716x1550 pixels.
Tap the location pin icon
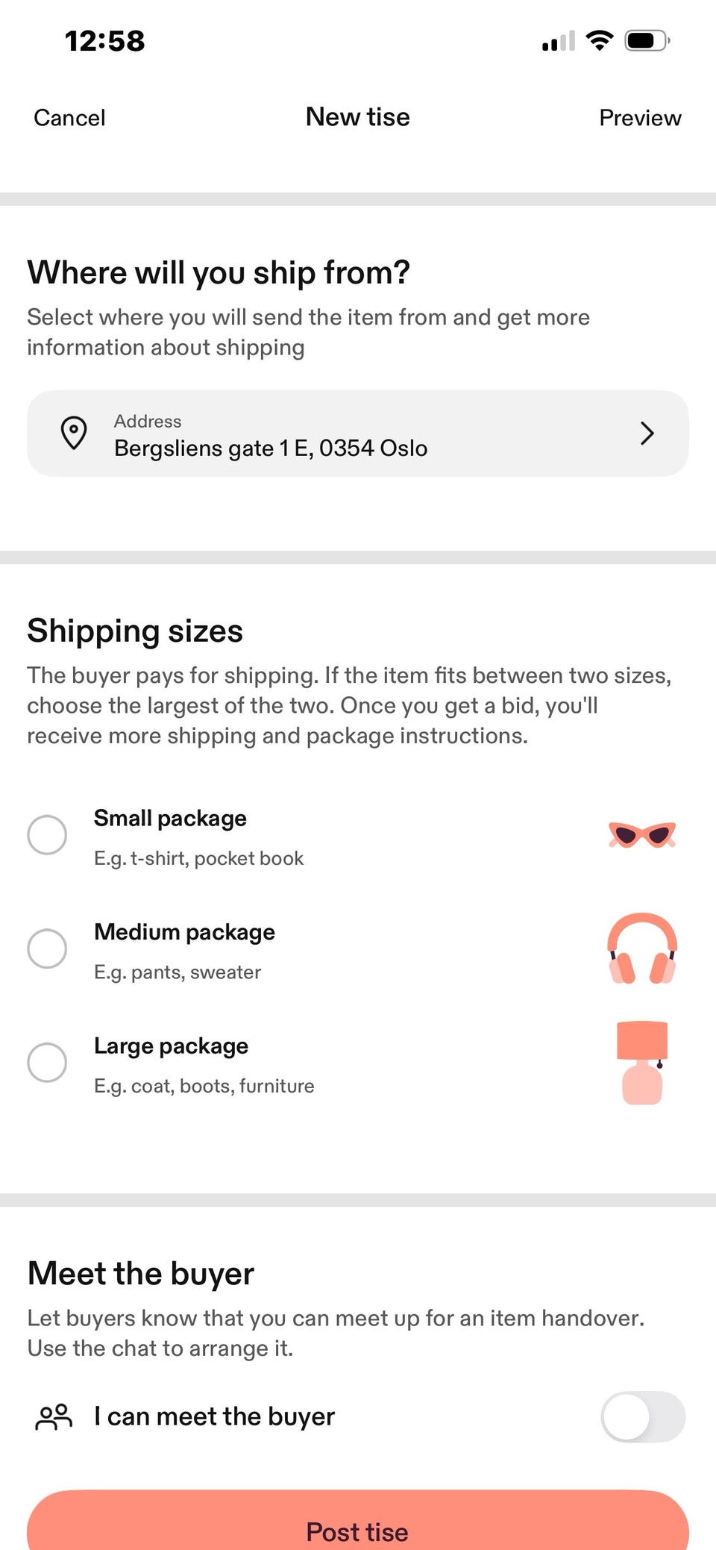pos(74,434)
